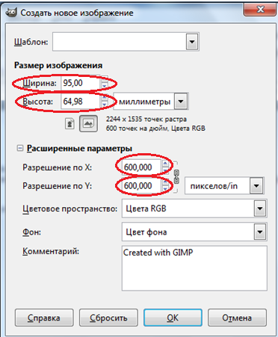Click the GIMP Wilber icon in title bar
This screenshot has width=278, height=337.
click(x=11, y=13)
